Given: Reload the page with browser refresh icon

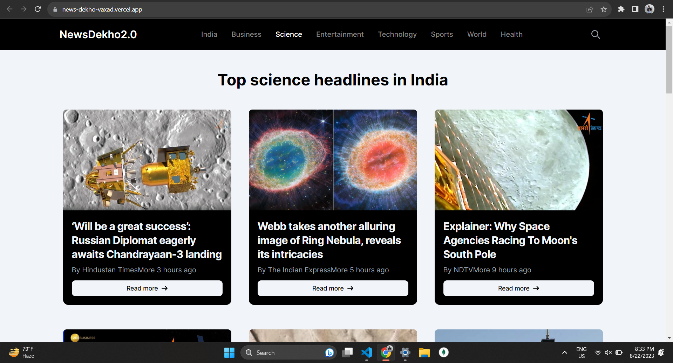Looking at the screenshot, I should point(38,9).
